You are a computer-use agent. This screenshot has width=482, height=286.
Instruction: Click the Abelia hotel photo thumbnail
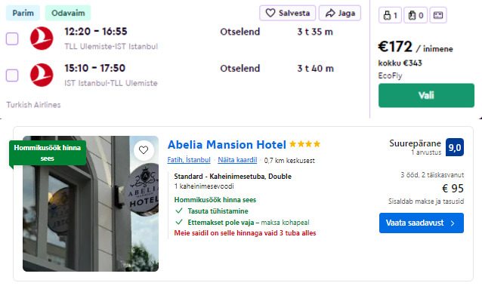(x=91, y=204)
